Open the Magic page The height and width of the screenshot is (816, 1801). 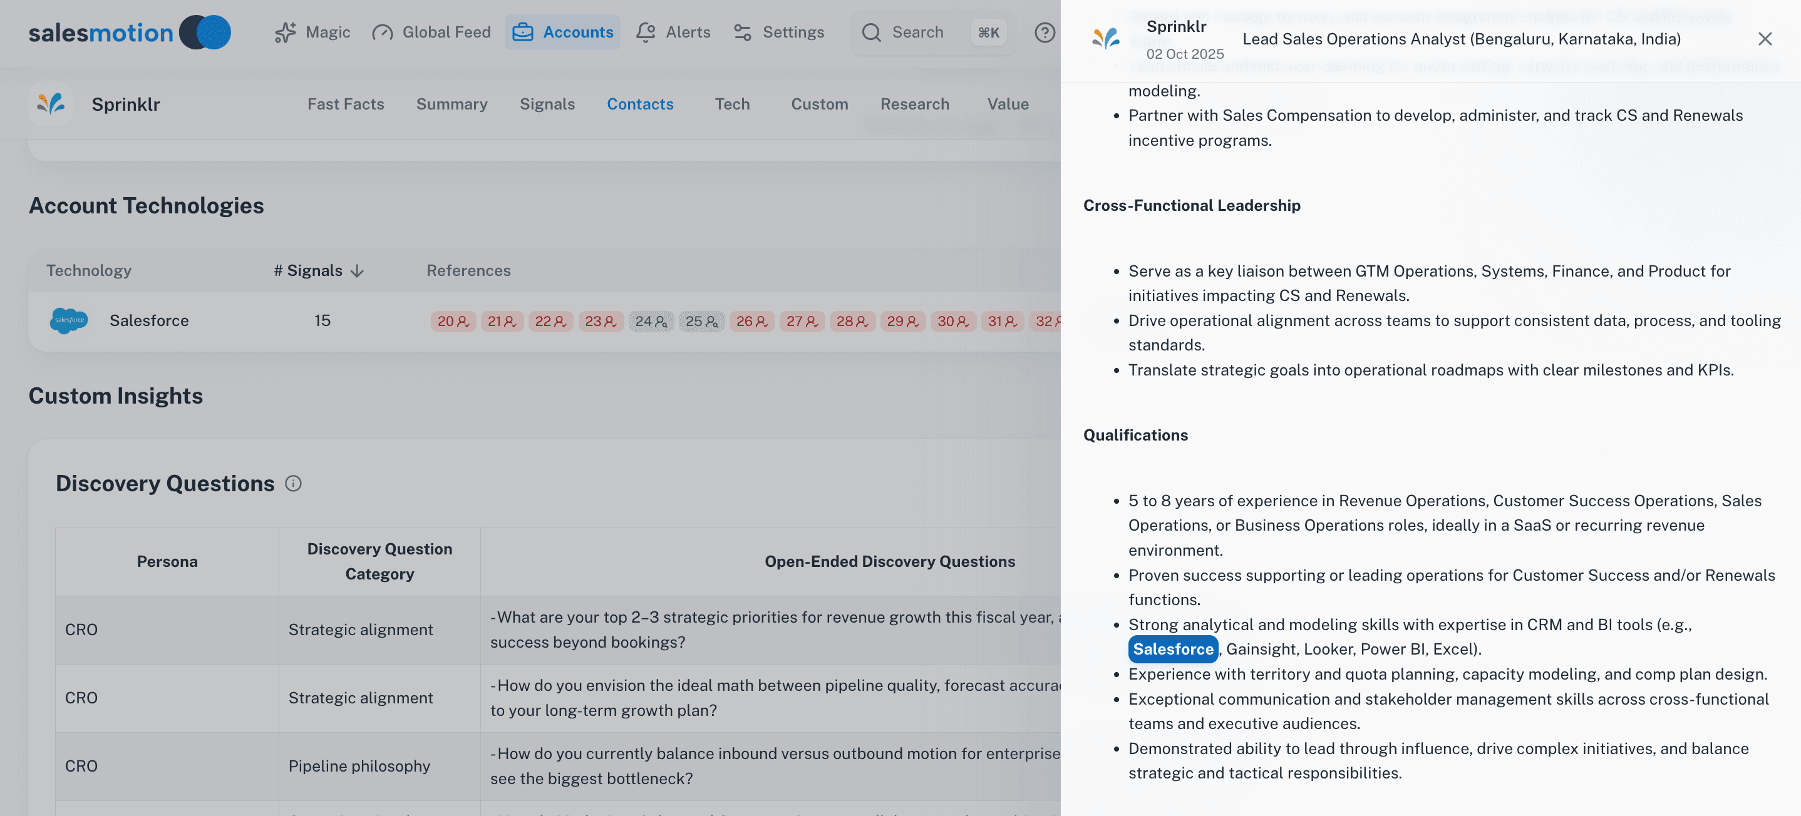point(312,32)
